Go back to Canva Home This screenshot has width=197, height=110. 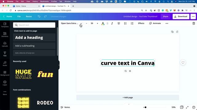coord(8,16)
